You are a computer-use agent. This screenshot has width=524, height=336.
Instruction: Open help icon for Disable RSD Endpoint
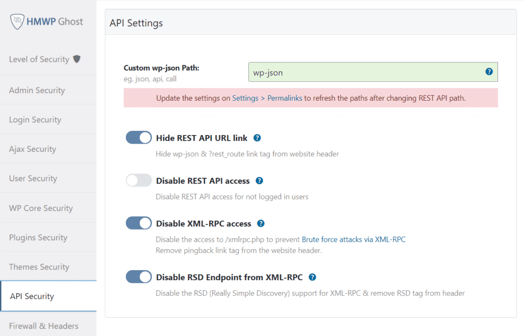(x=312, y=277)
